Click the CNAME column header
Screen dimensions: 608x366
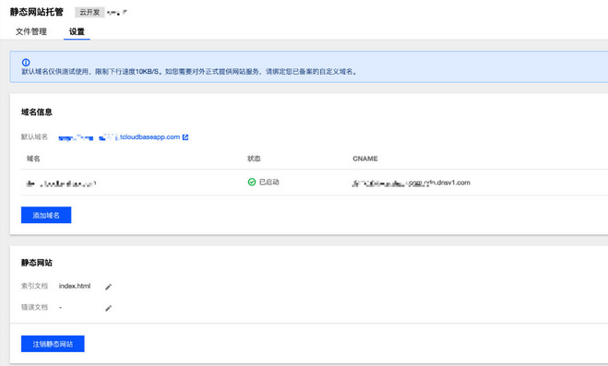pyautogui.click(x=364, y=159)
